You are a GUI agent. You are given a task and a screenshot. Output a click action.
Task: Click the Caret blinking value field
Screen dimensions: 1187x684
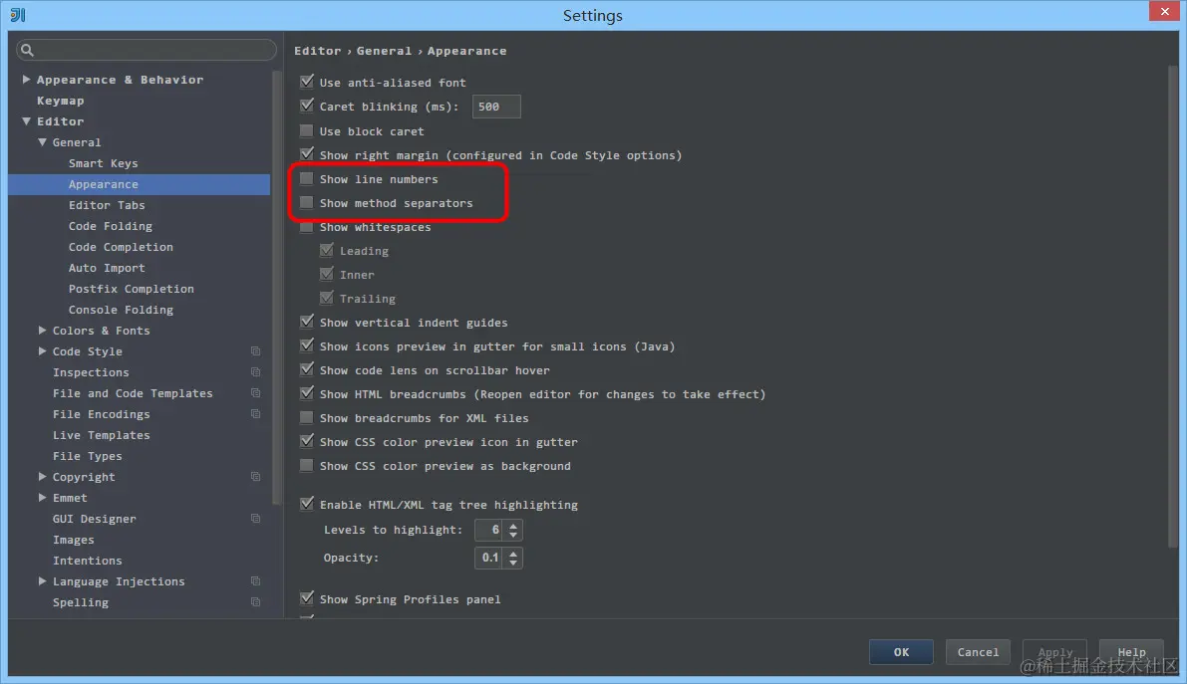point(495,106)
